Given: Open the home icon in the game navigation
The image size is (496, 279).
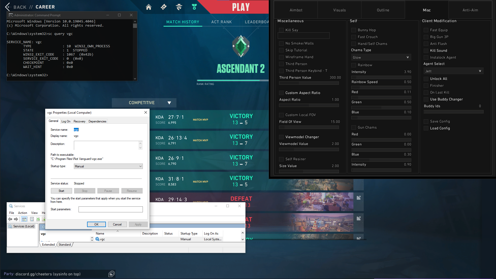Looking at the screenshot, I should click(x=149, y=7).
